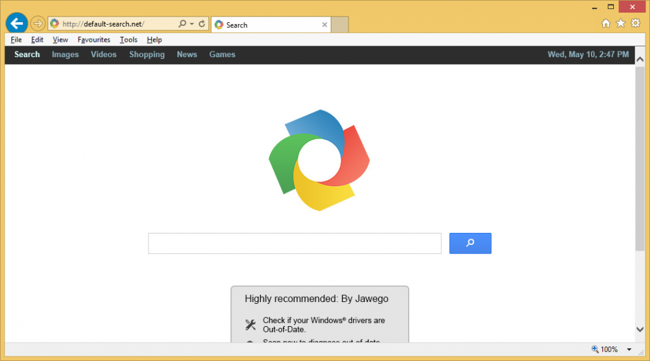
Task: Click the Forward navigation arrow
Action: pos(37,24)
